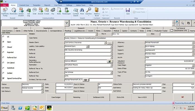Select the UC case status
This screenshot has height=111, width=195.
click(x=3, y=37)
